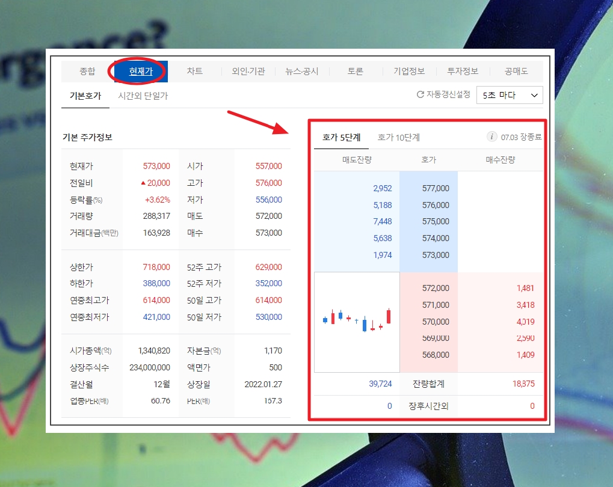Click the 저가 value 556,000
This screenshot has height=487, width=613.
(268, 200)
